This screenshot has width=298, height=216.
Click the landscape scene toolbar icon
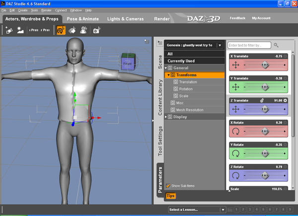click(x=20, y=30)
